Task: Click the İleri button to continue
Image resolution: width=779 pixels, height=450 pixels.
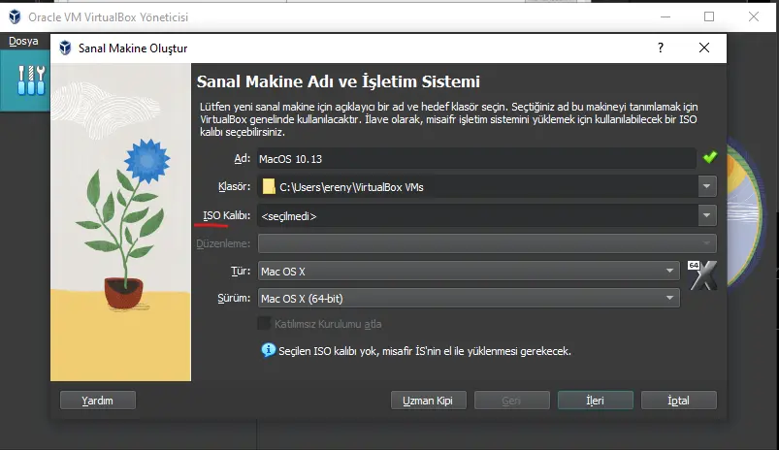Action: pos(596,401)
